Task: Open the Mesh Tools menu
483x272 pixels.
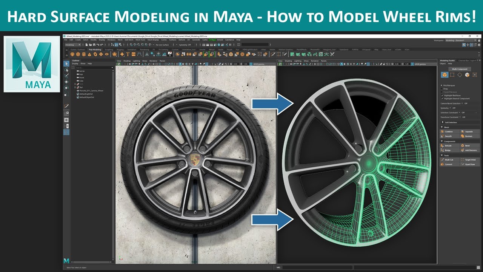Action: coord(140,40)
